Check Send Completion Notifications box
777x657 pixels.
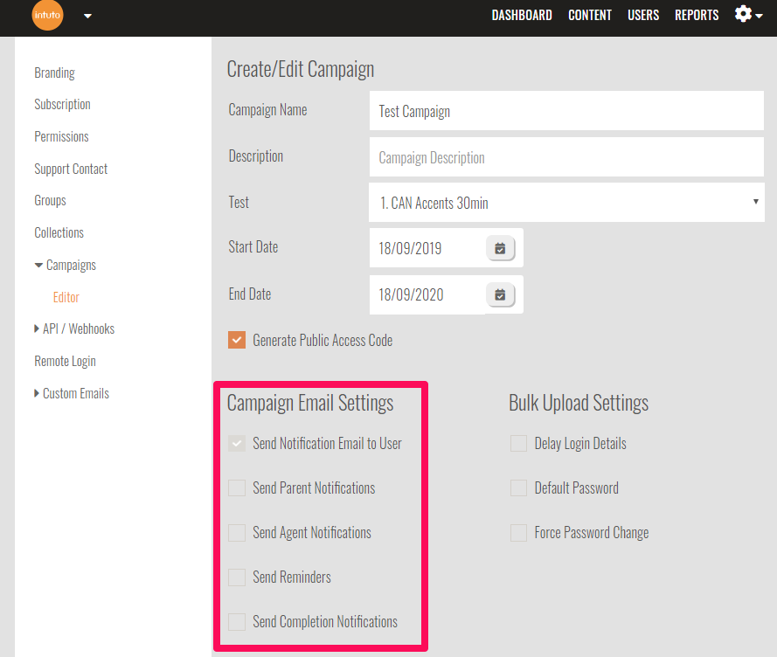[x=237, y=622]
